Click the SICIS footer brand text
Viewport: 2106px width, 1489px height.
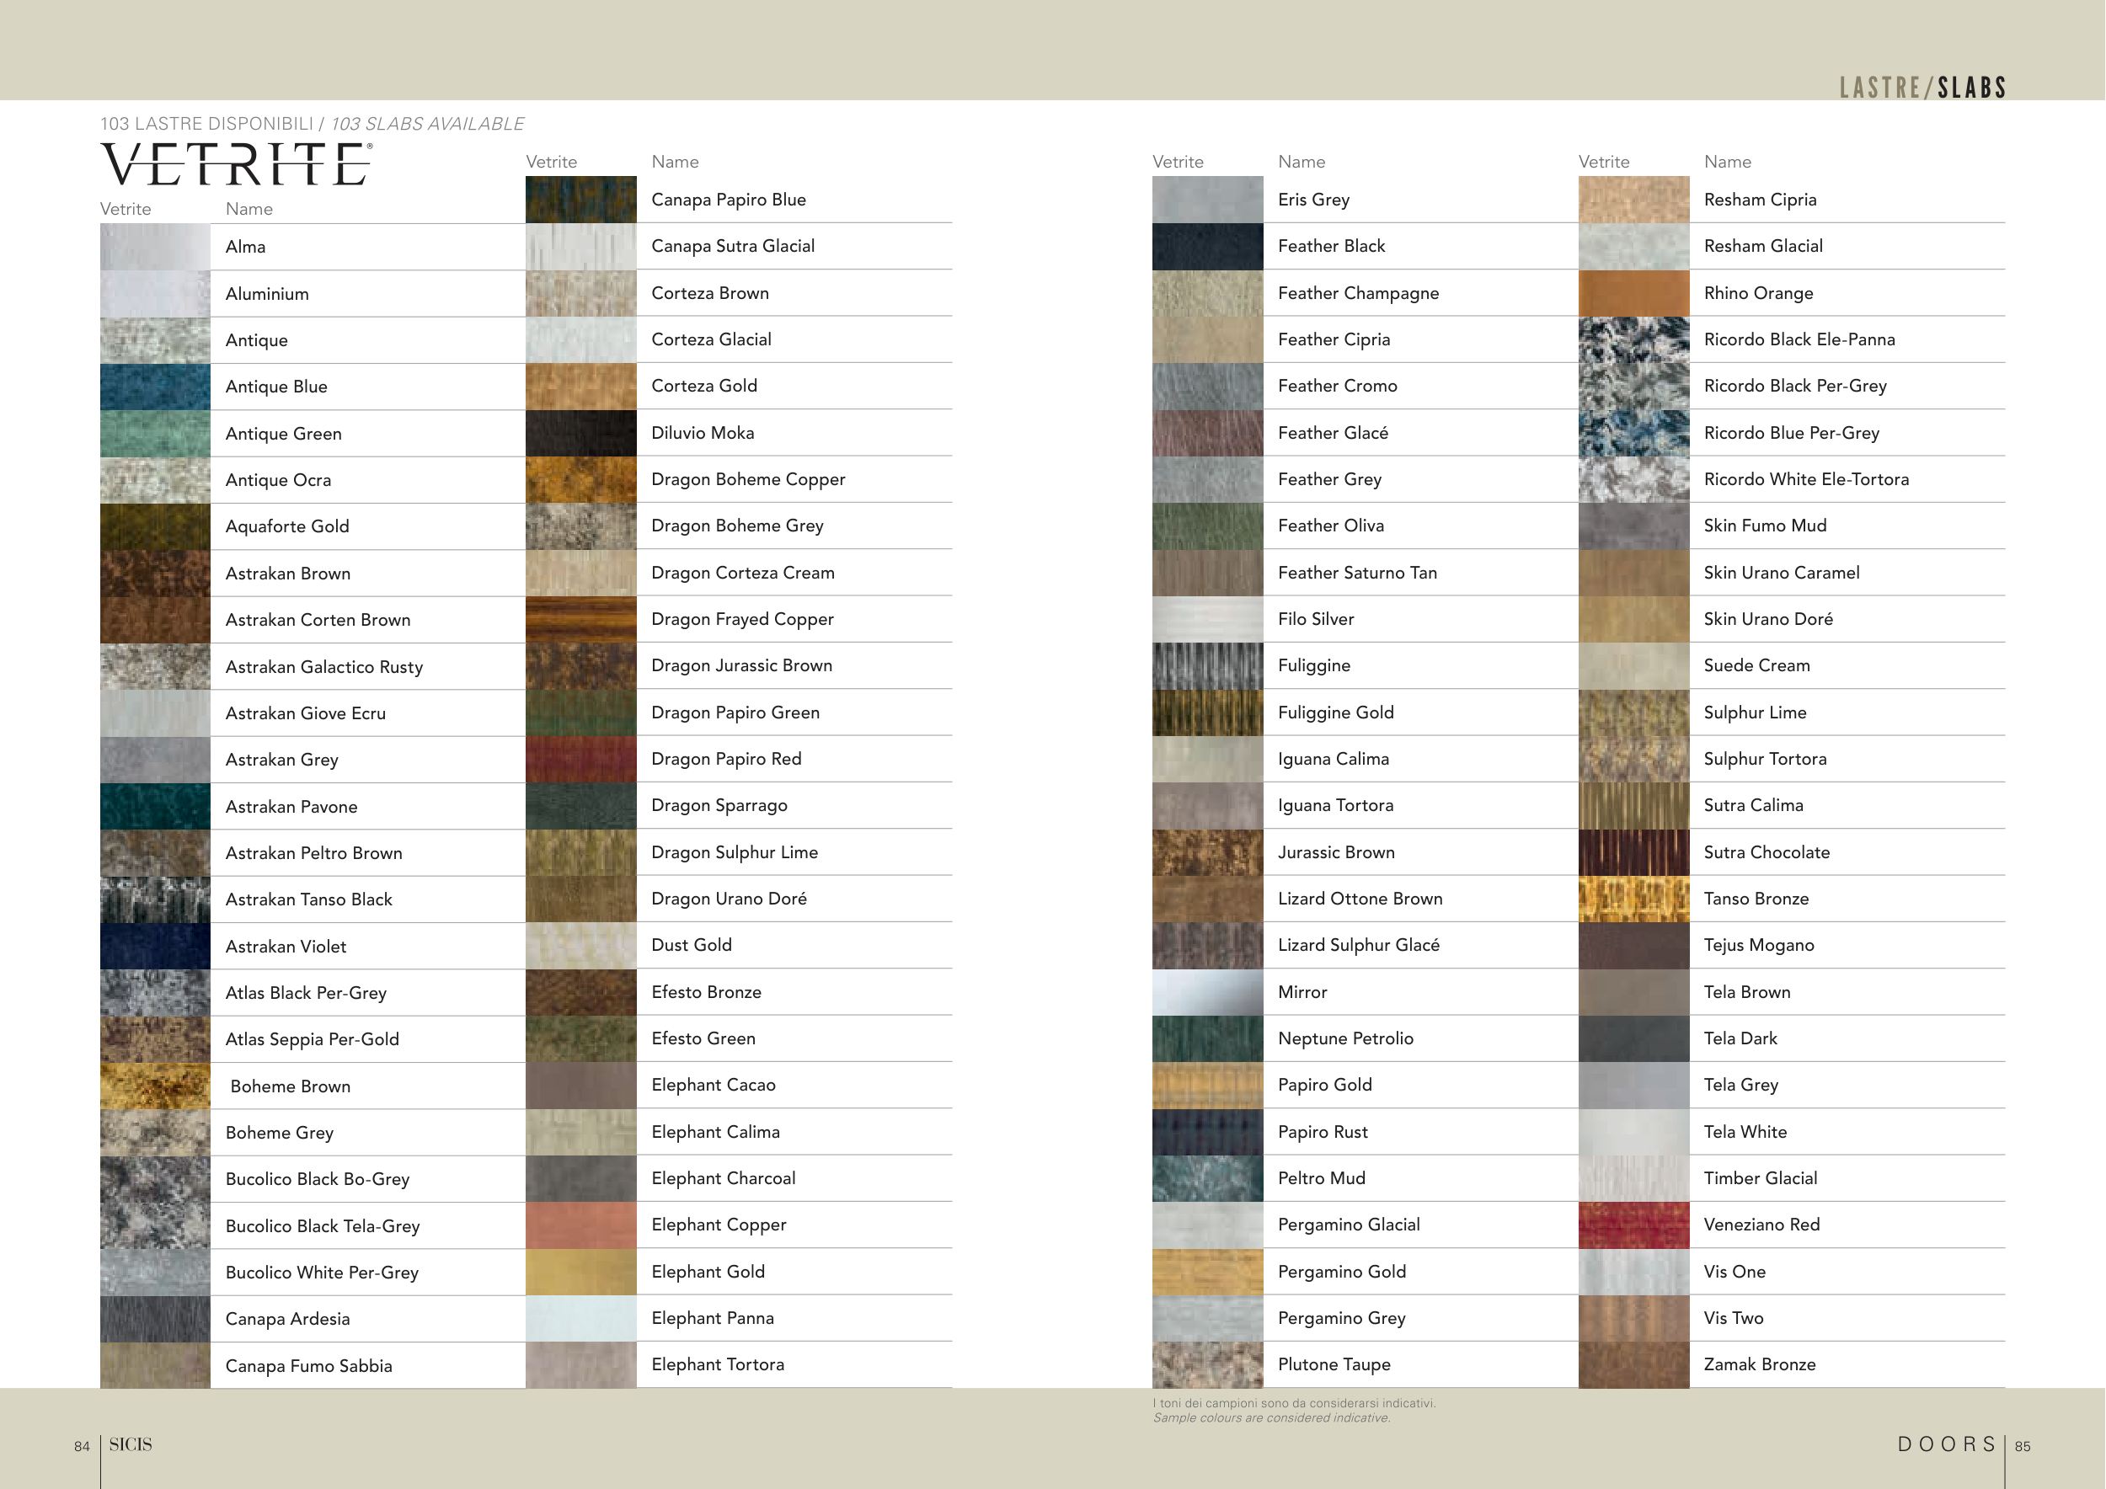click(131, 1445)
